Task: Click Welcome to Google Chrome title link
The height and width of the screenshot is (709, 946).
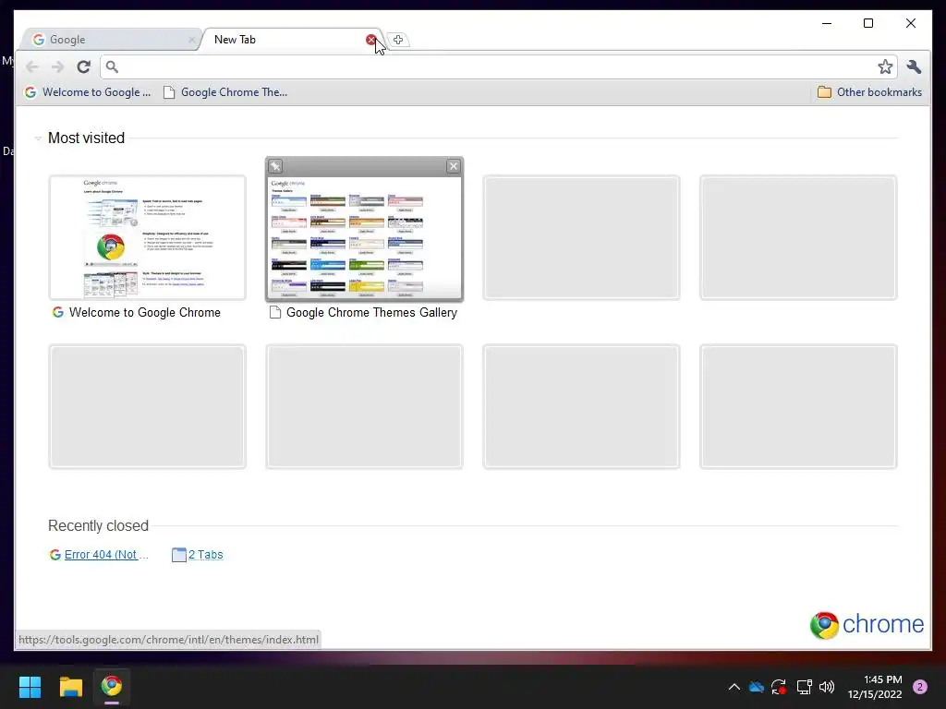Action: pyautogui.click(x=145, y=312)
